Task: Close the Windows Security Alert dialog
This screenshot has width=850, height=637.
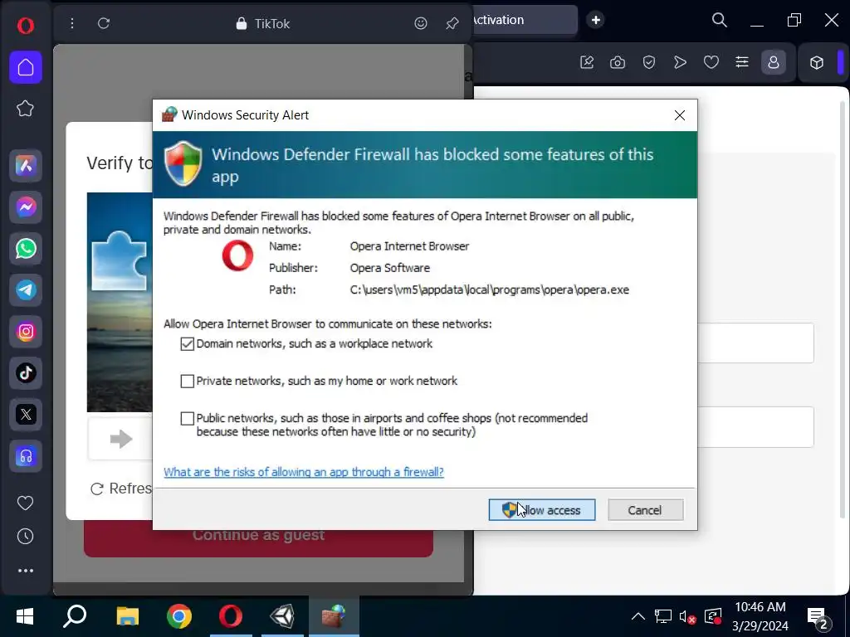Action: pos(680,114)
